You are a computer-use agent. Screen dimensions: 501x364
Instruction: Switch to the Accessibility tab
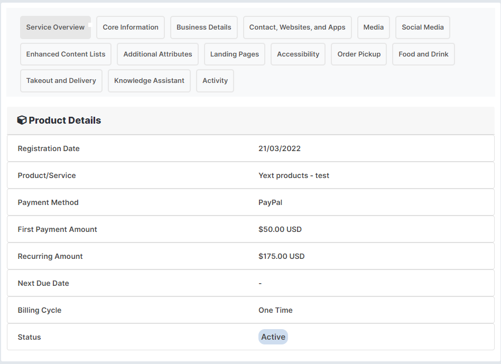click(x=298, y=54)
